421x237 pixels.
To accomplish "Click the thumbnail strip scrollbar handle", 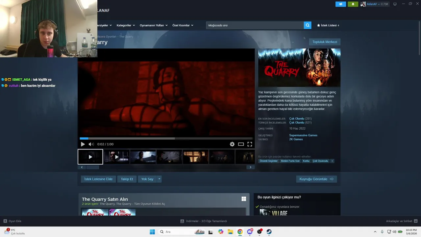I will tap(92, 167).
